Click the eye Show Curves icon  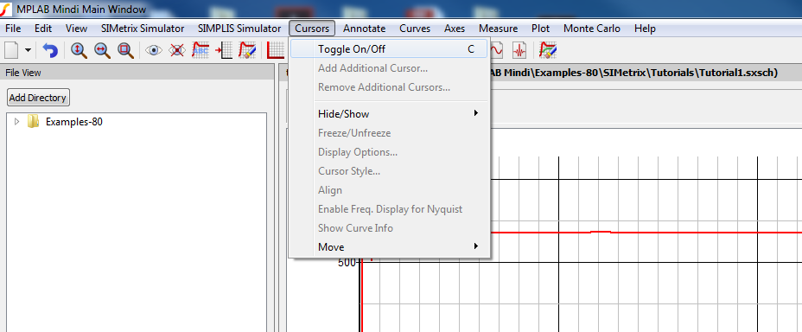154,50
